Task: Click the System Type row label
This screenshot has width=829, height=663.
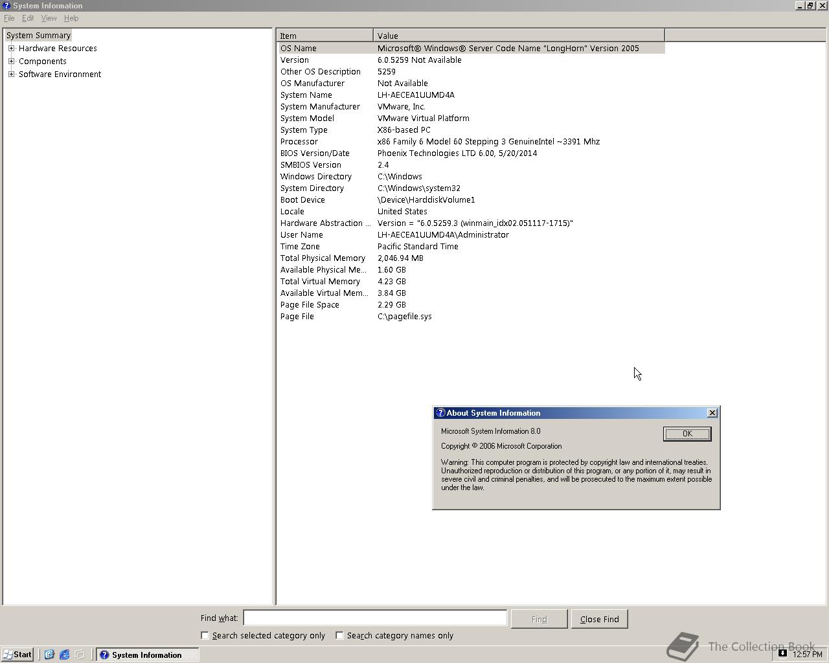Action: click(304, 129)
